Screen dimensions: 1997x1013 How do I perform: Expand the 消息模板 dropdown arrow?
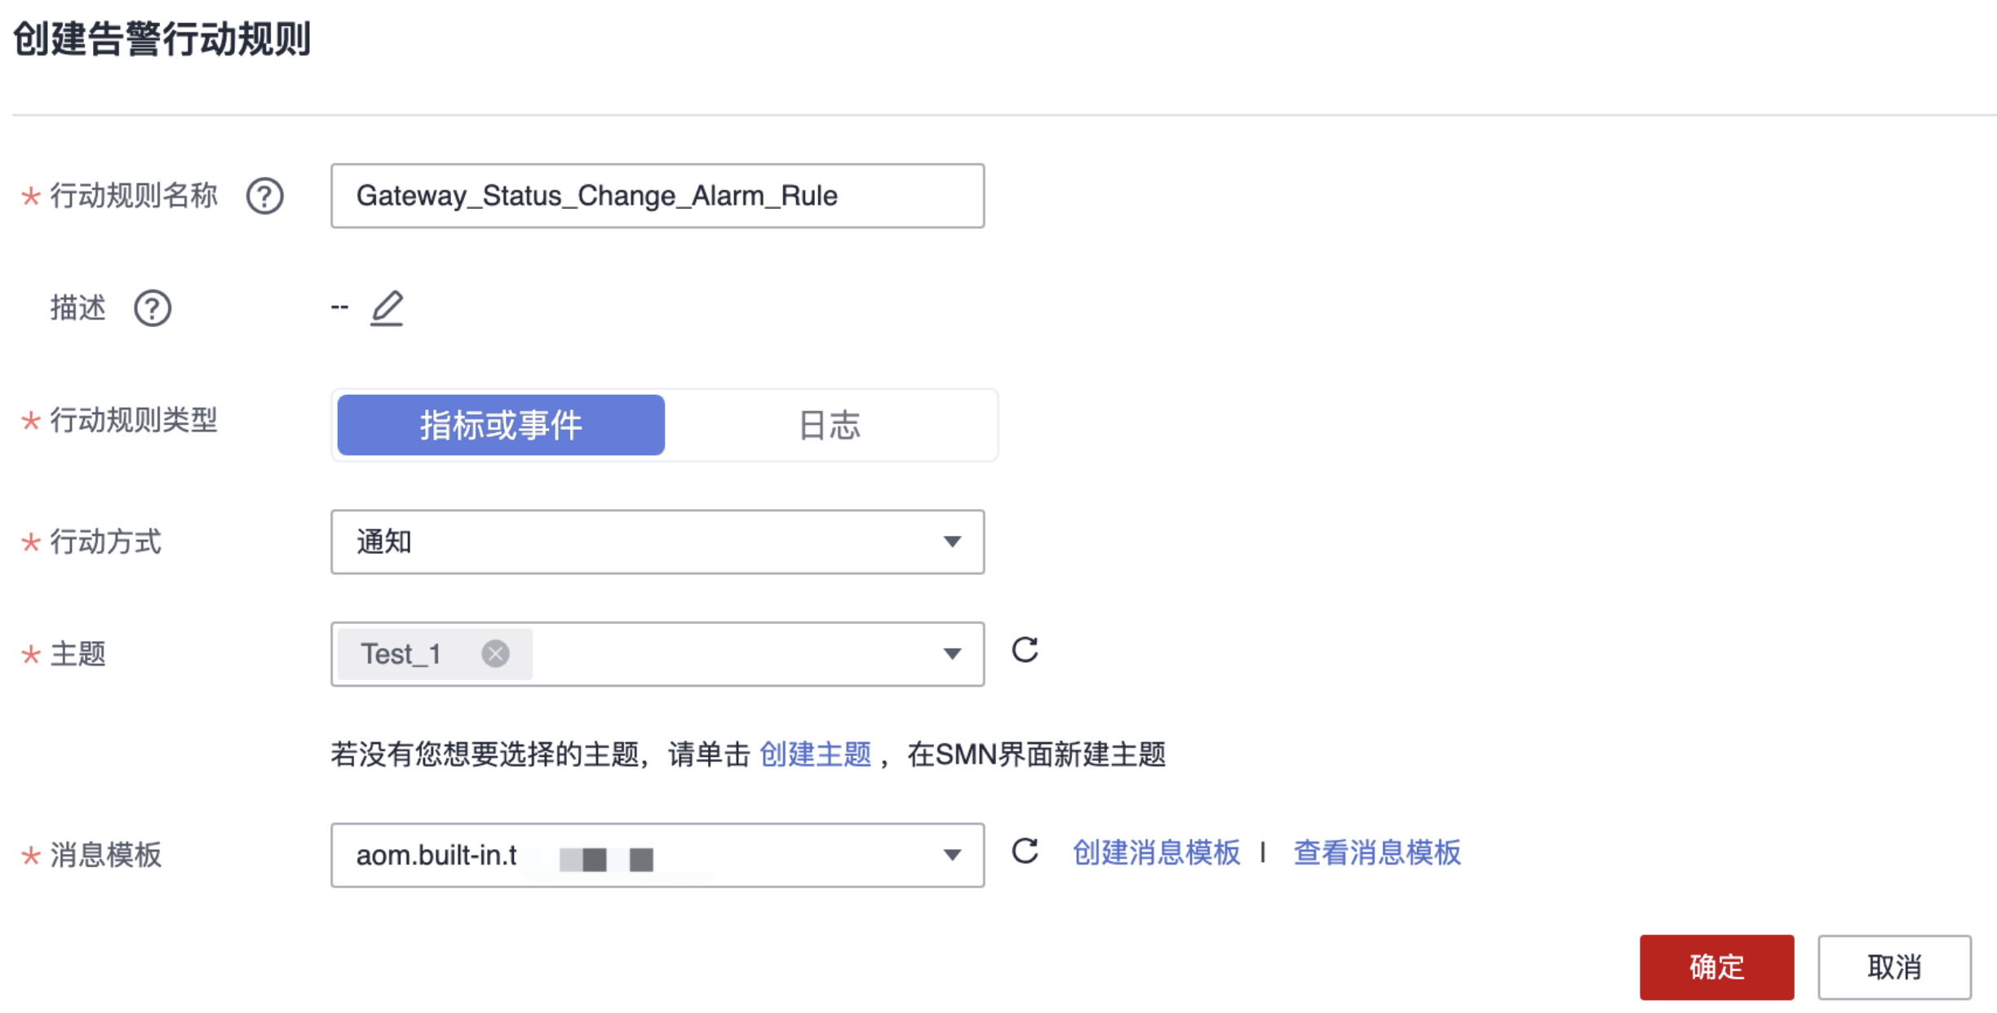coord(951,855)
